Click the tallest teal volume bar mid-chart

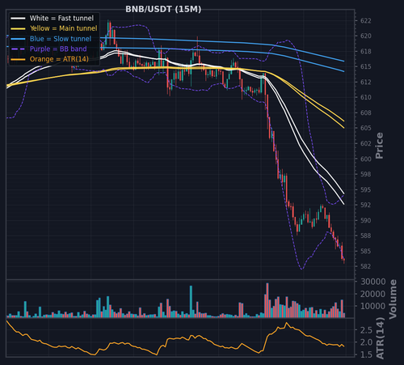[191, 302]
